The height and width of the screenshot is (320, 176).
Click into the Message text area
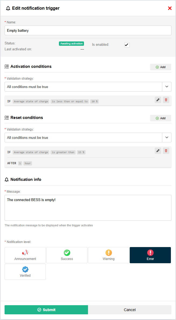point(88,208)
